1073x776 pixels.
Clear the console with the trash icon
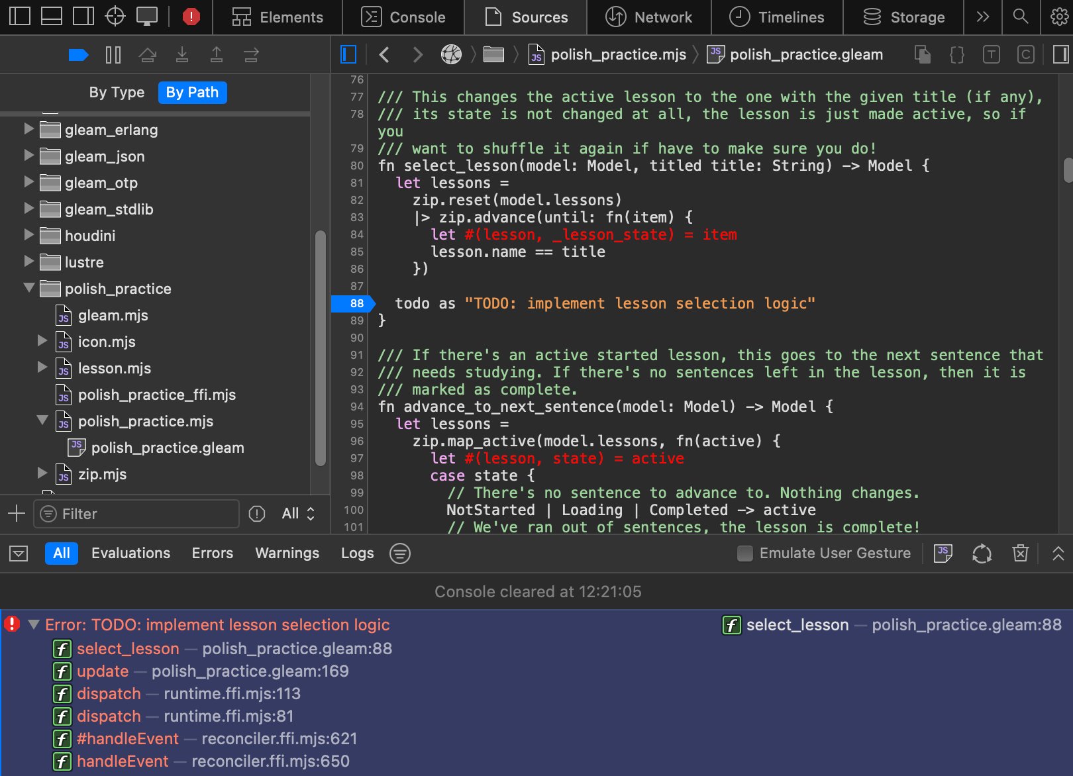[1021, 553]
